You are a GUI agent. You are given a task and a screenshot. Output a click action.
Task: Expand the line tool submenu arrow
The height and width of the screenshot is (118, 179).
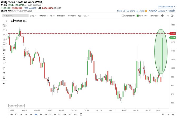click(x=7, y=21)
